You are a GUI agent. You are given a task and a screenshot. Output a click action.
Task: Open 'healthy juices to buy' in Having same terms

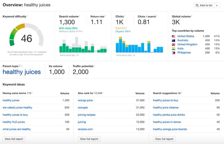click(15, 115)
